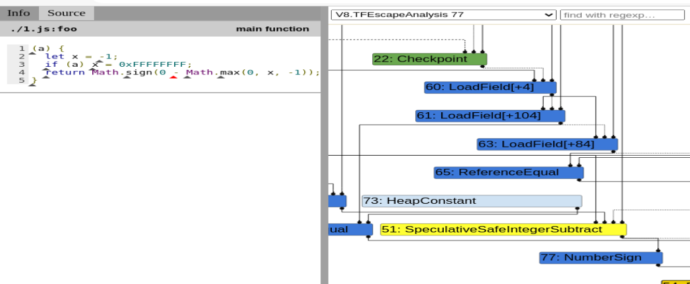Select the 65: ReferenceEqual node
690x284 pixels.
[x=508, y=172]
